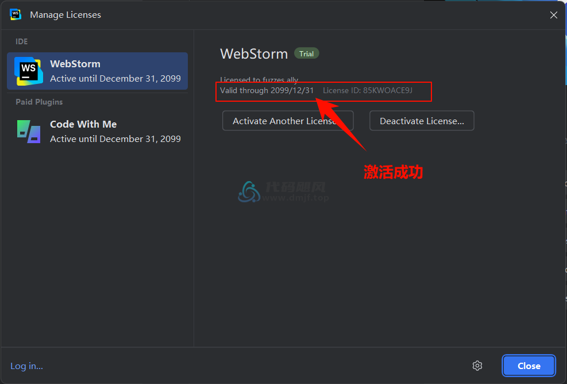567x384 pixels.
Task: Click the Paid Plugins section label
Action: [39, 102]
